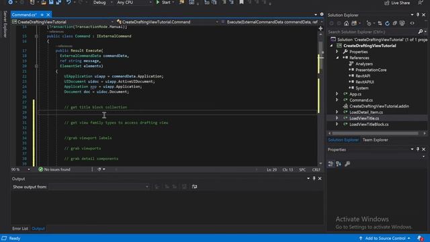Expand the LoadDetail_Item.cs node
Image resolution: width=430 pixels, height=242 pixels.
click(337, 112)
